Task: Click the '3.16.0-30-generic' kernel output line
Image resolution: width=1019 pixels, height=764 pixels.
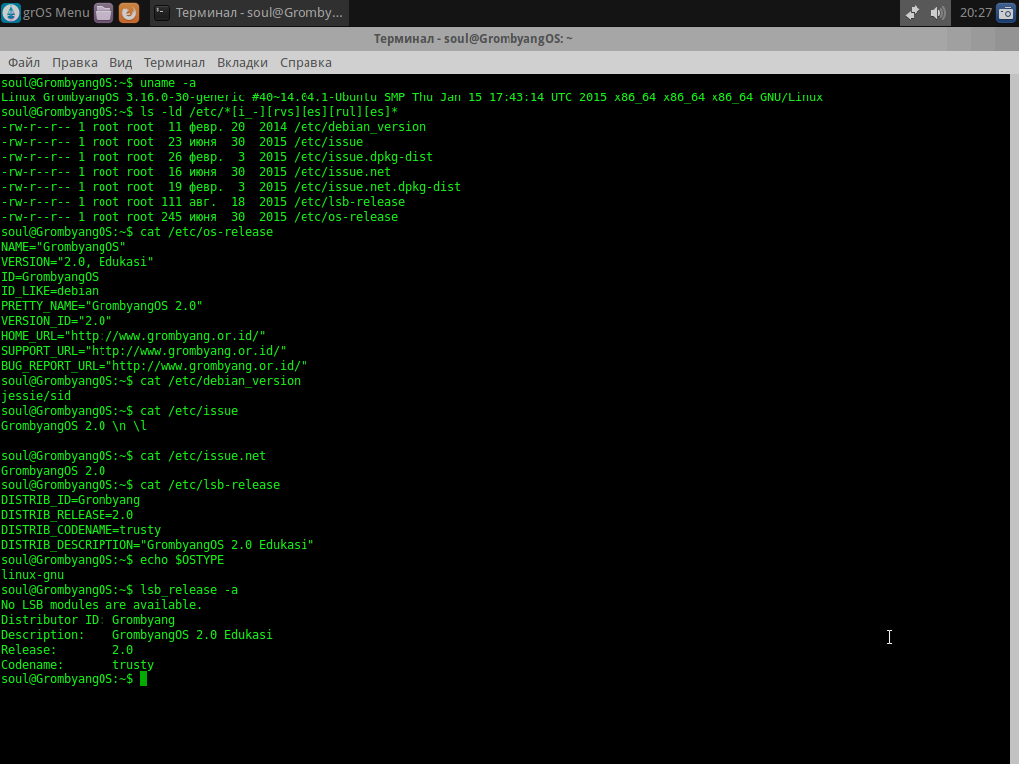Action: click(x=411, y=97)
